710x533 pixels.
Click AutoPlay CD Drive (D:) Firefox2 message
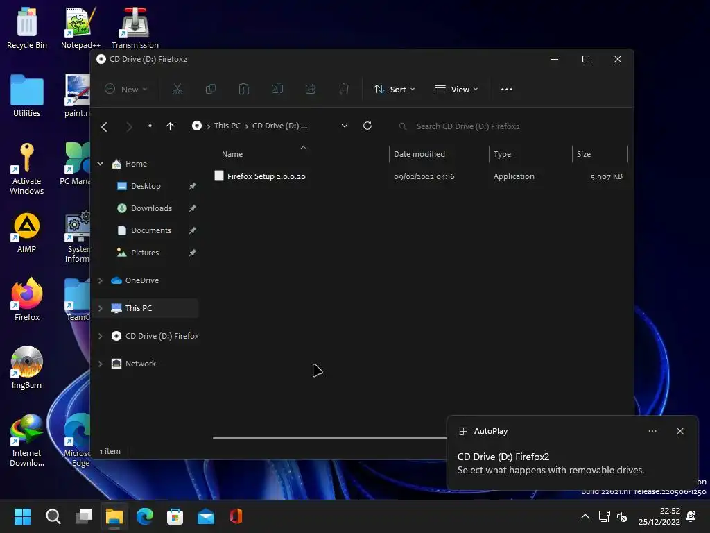(x=551, y=463)
